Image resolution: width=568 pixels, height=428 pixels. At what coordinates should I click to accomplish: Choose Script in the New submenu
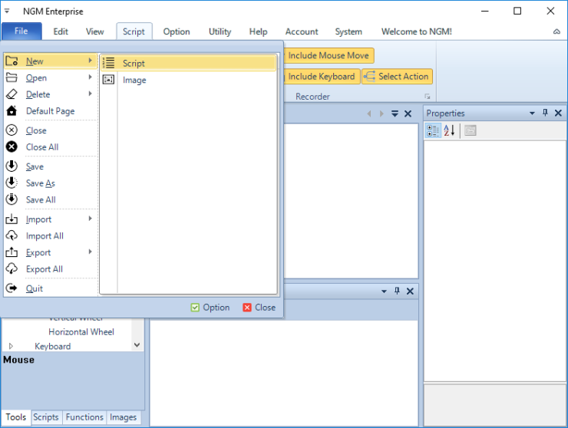click(x=188, y=63)
